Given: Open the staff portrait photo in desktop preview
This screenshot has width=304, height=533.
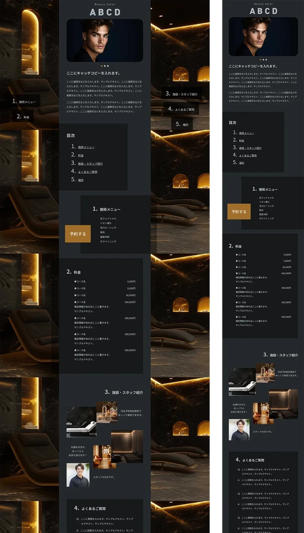Looking at the screenshot, I should click(x=78, y=475).
